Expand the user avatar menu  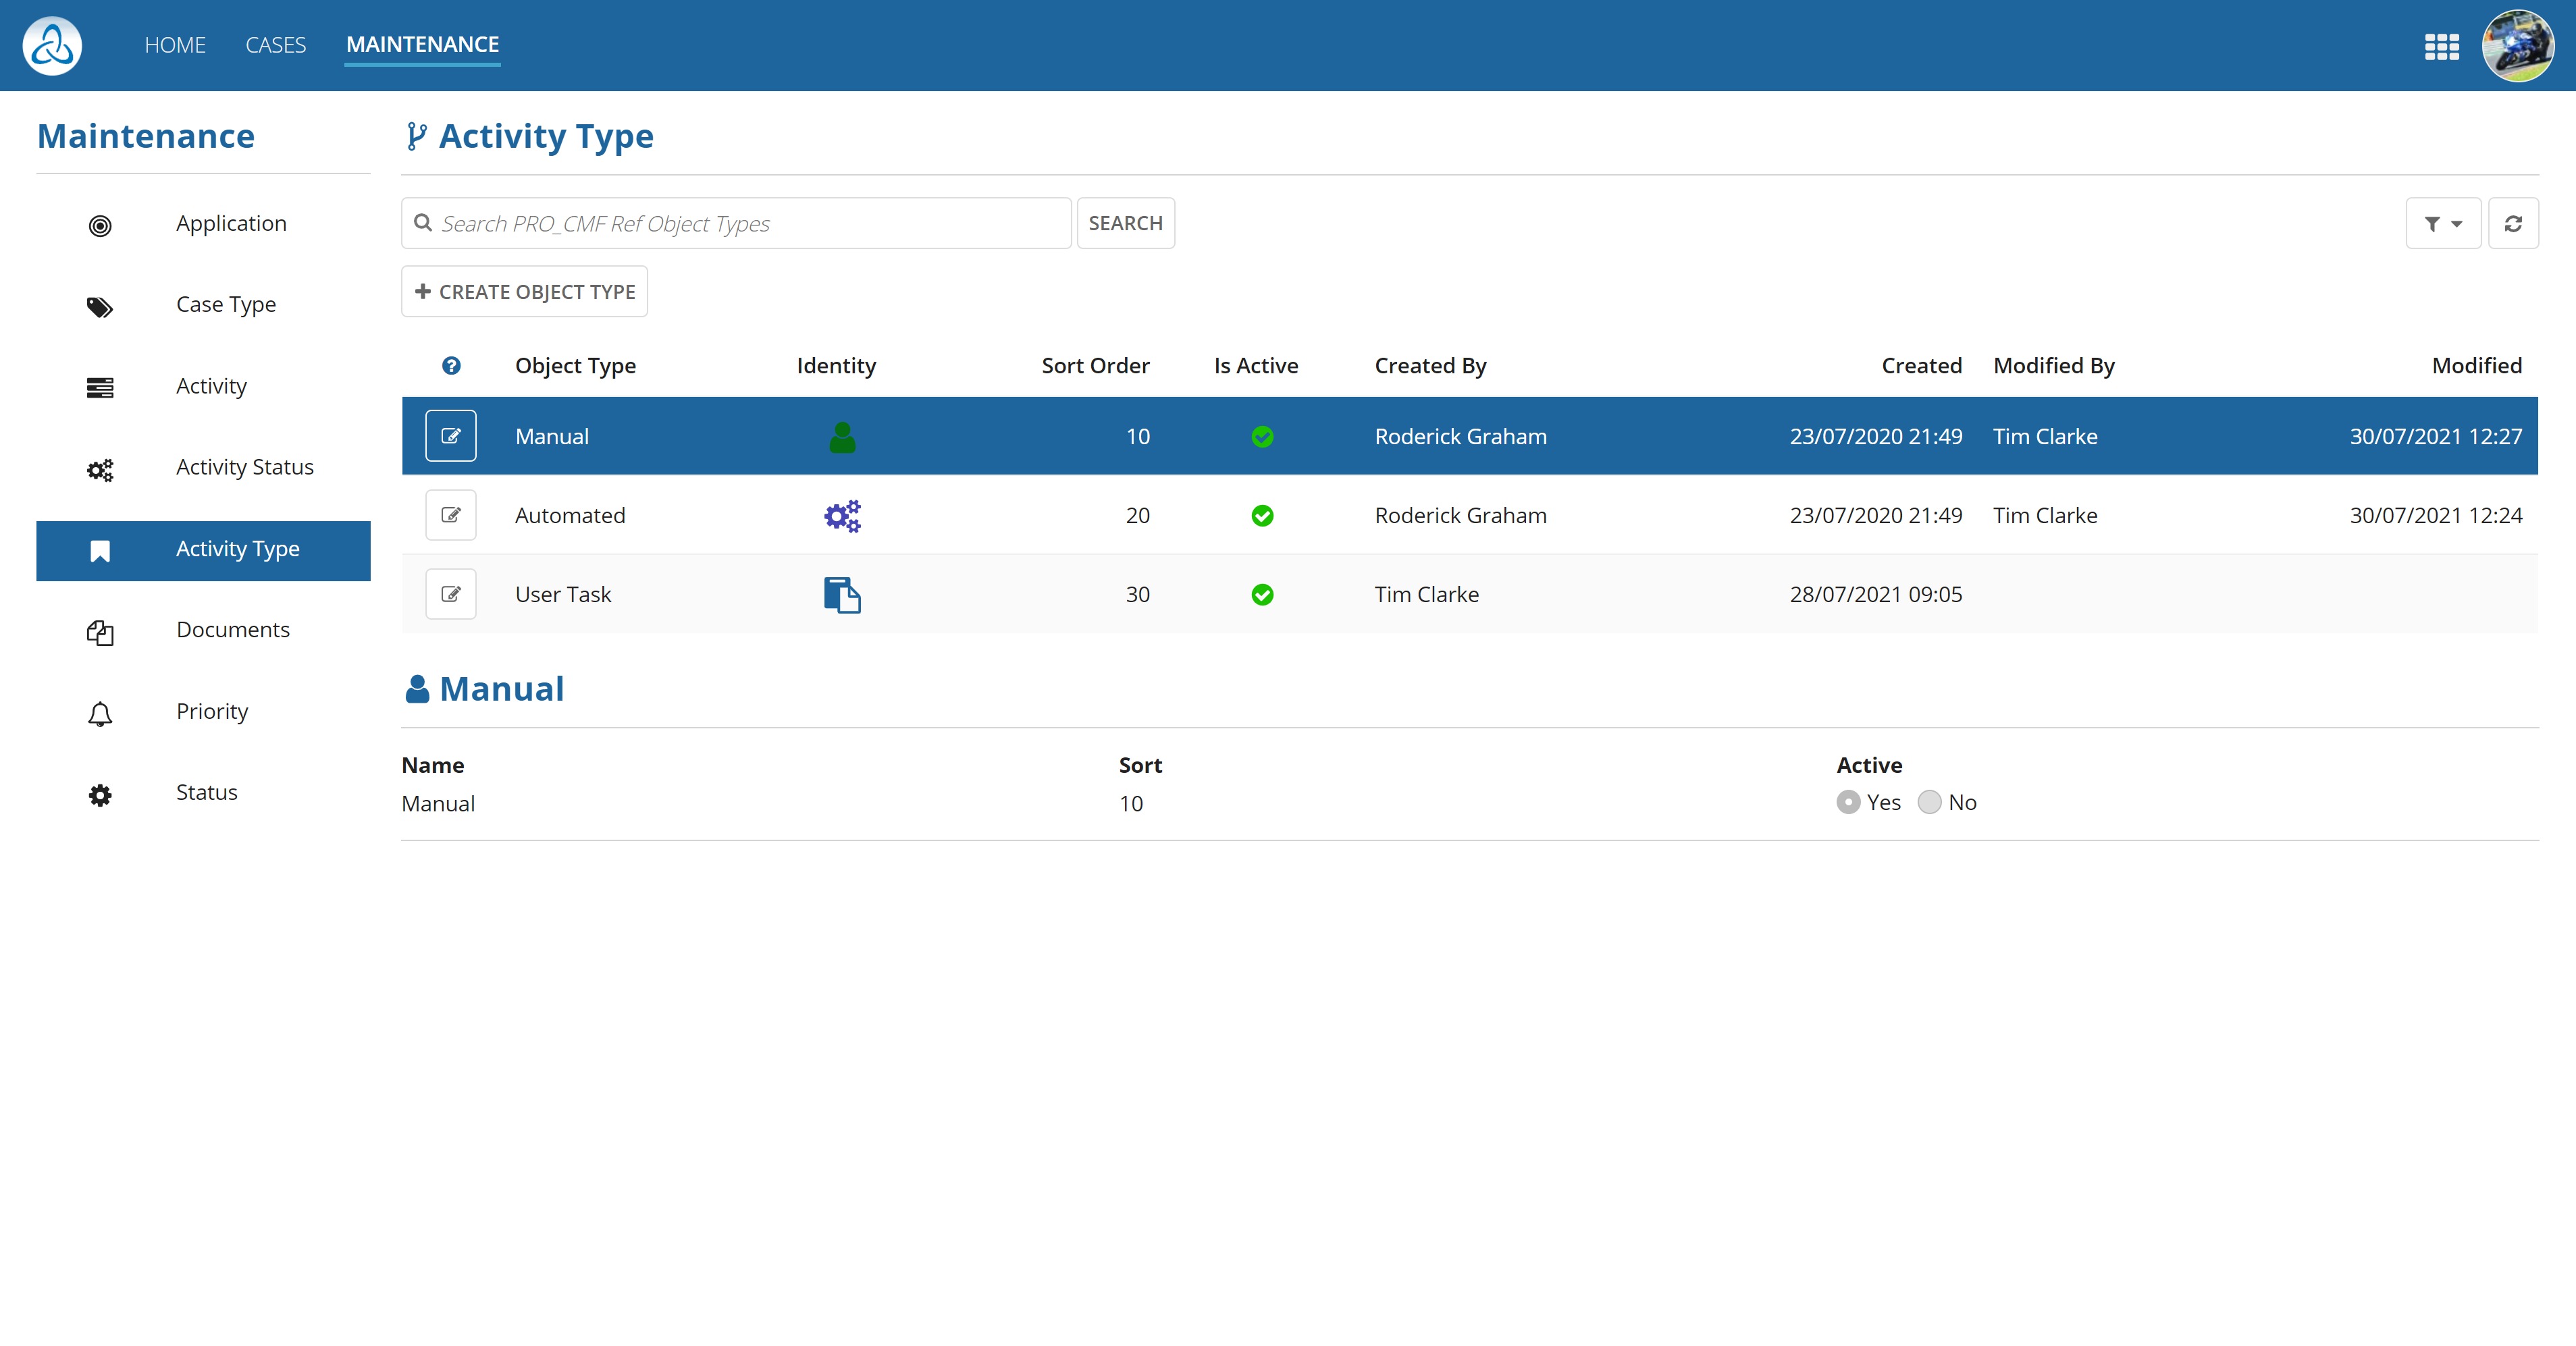click(2518, 45)
